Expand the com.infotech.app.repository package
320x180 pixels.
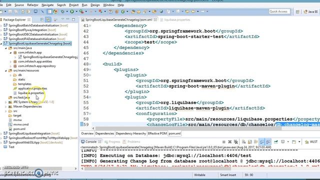(x=10, y=66)
